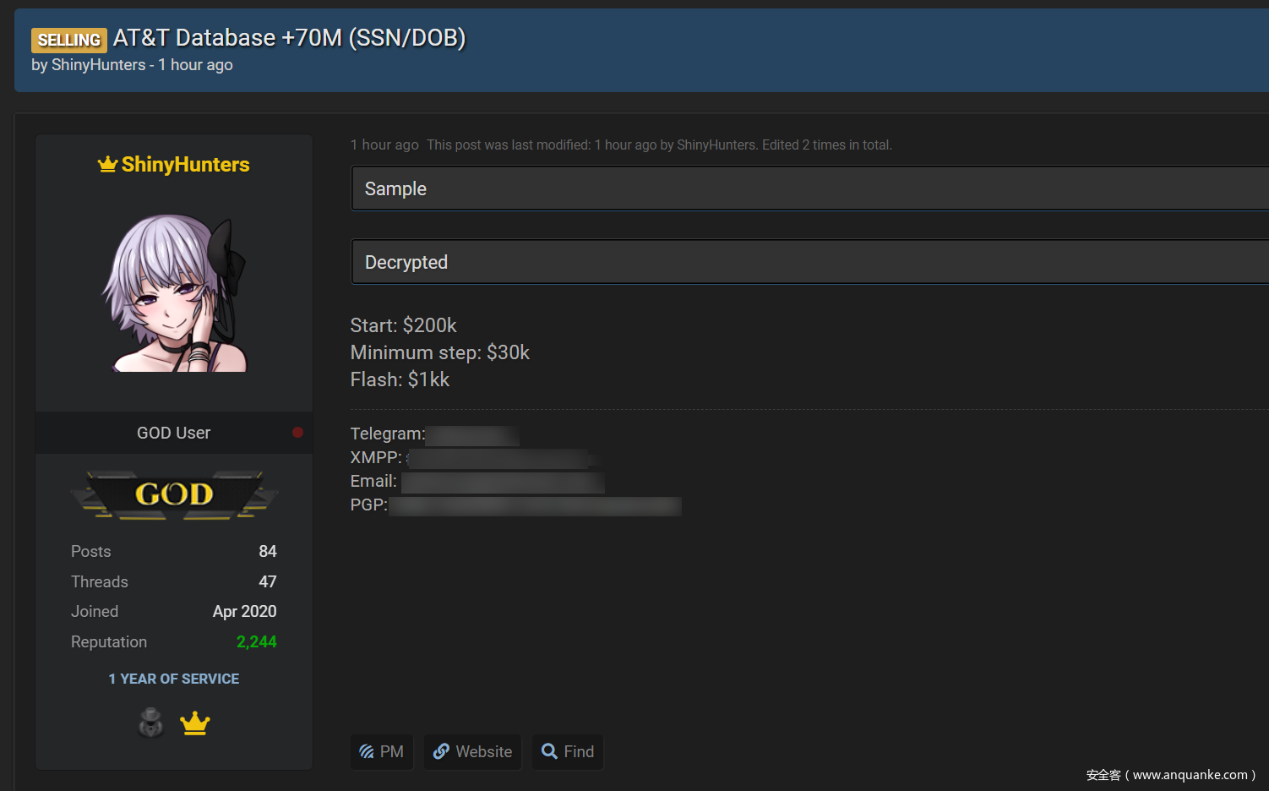Click the 1 Year of Service label
1269x791 pixels.
[174, 679]
